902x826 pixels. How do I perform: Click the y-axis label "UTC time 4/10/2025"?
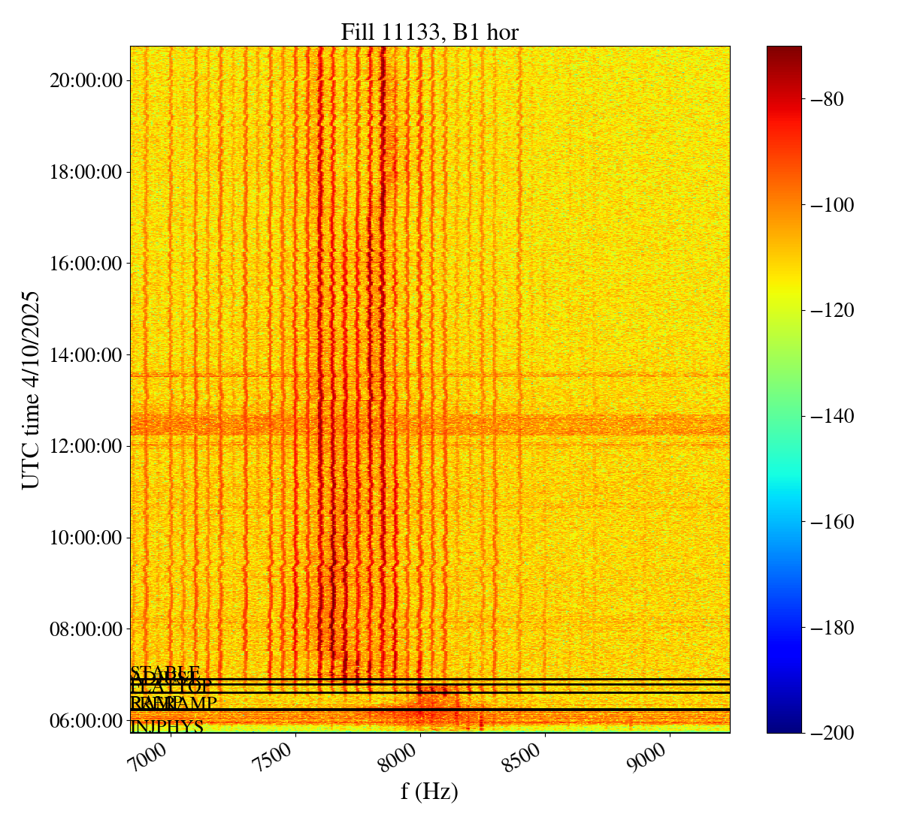click(32, 390)
